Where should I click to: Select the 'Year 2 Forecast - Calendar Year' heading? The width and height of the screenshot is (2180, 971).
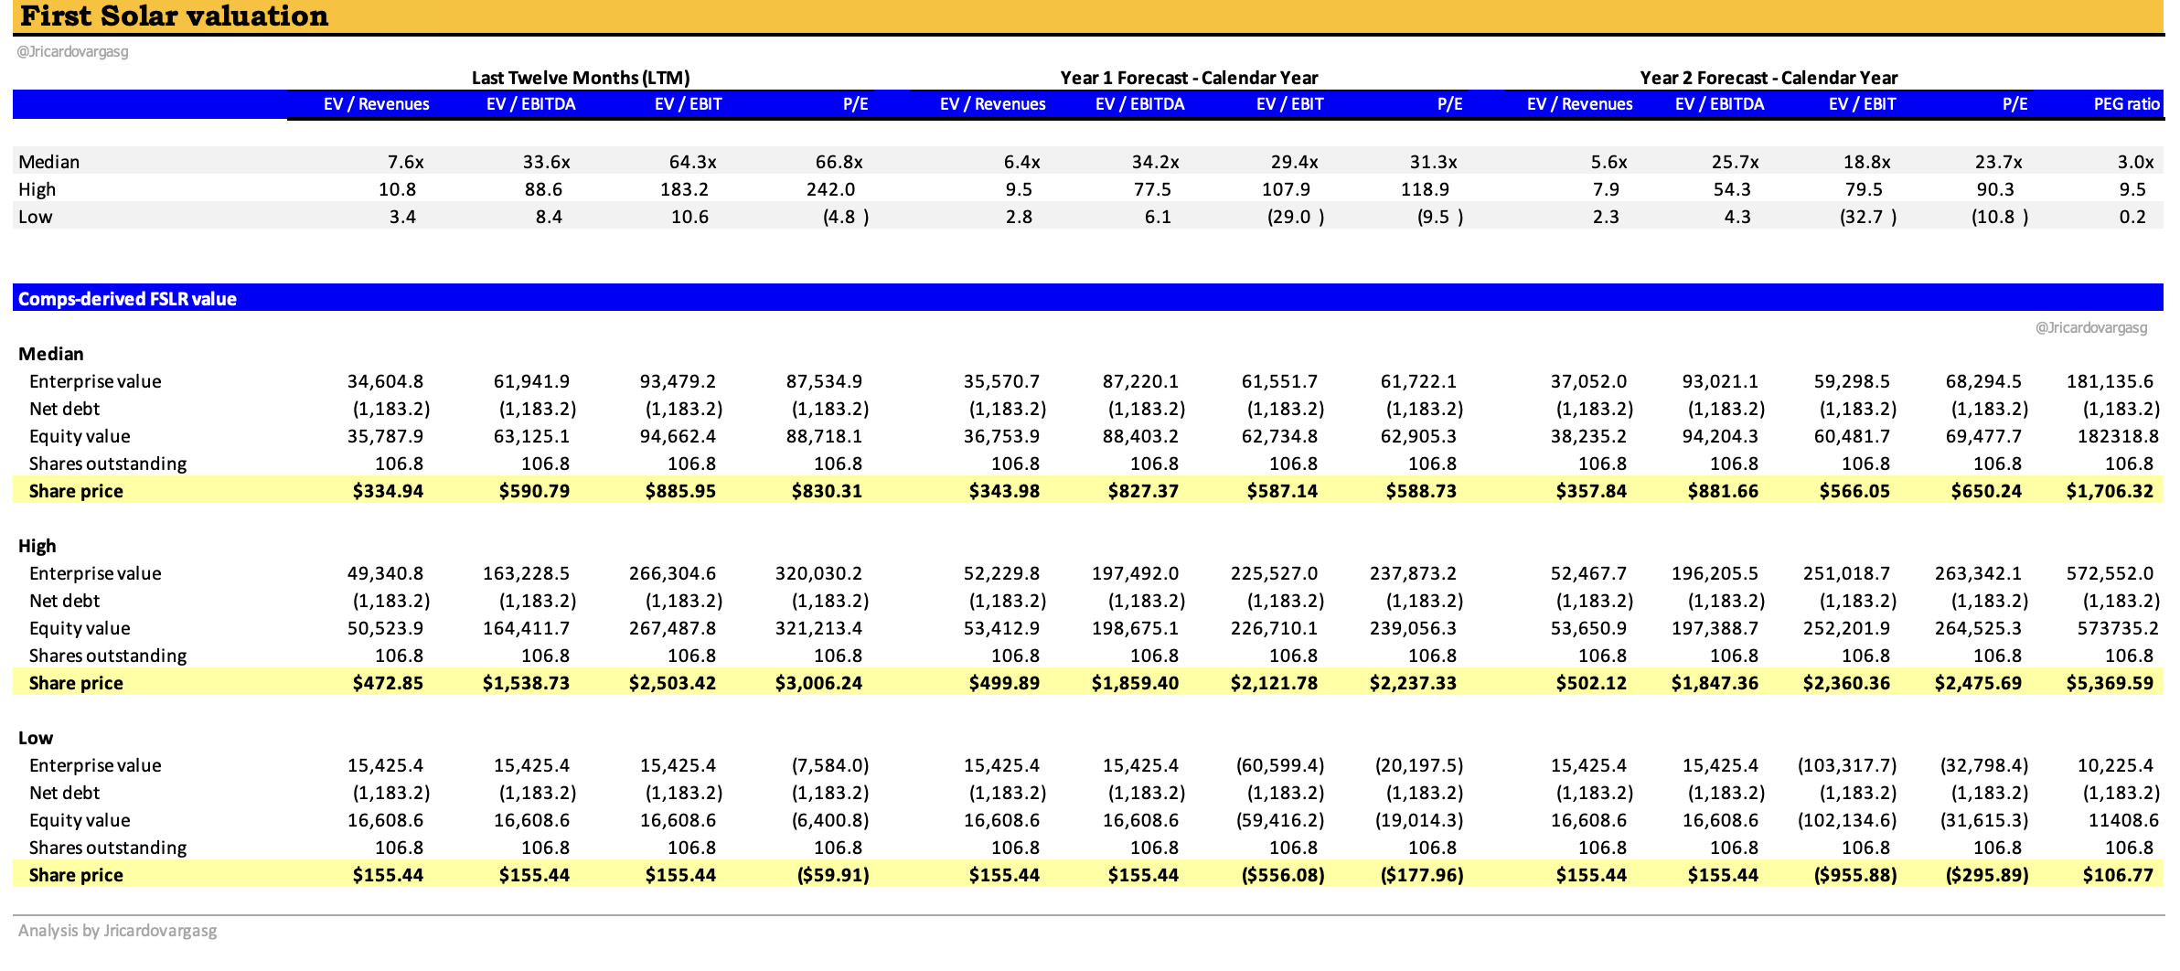coord(1769,78)
